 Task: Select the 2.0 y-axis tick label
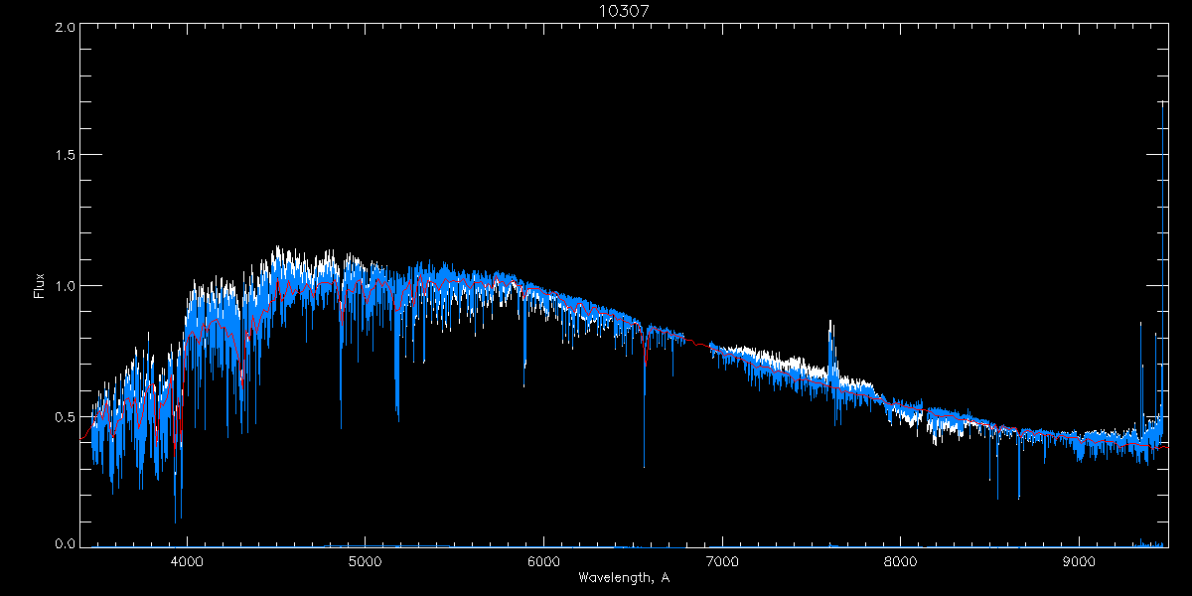[66, 28]
